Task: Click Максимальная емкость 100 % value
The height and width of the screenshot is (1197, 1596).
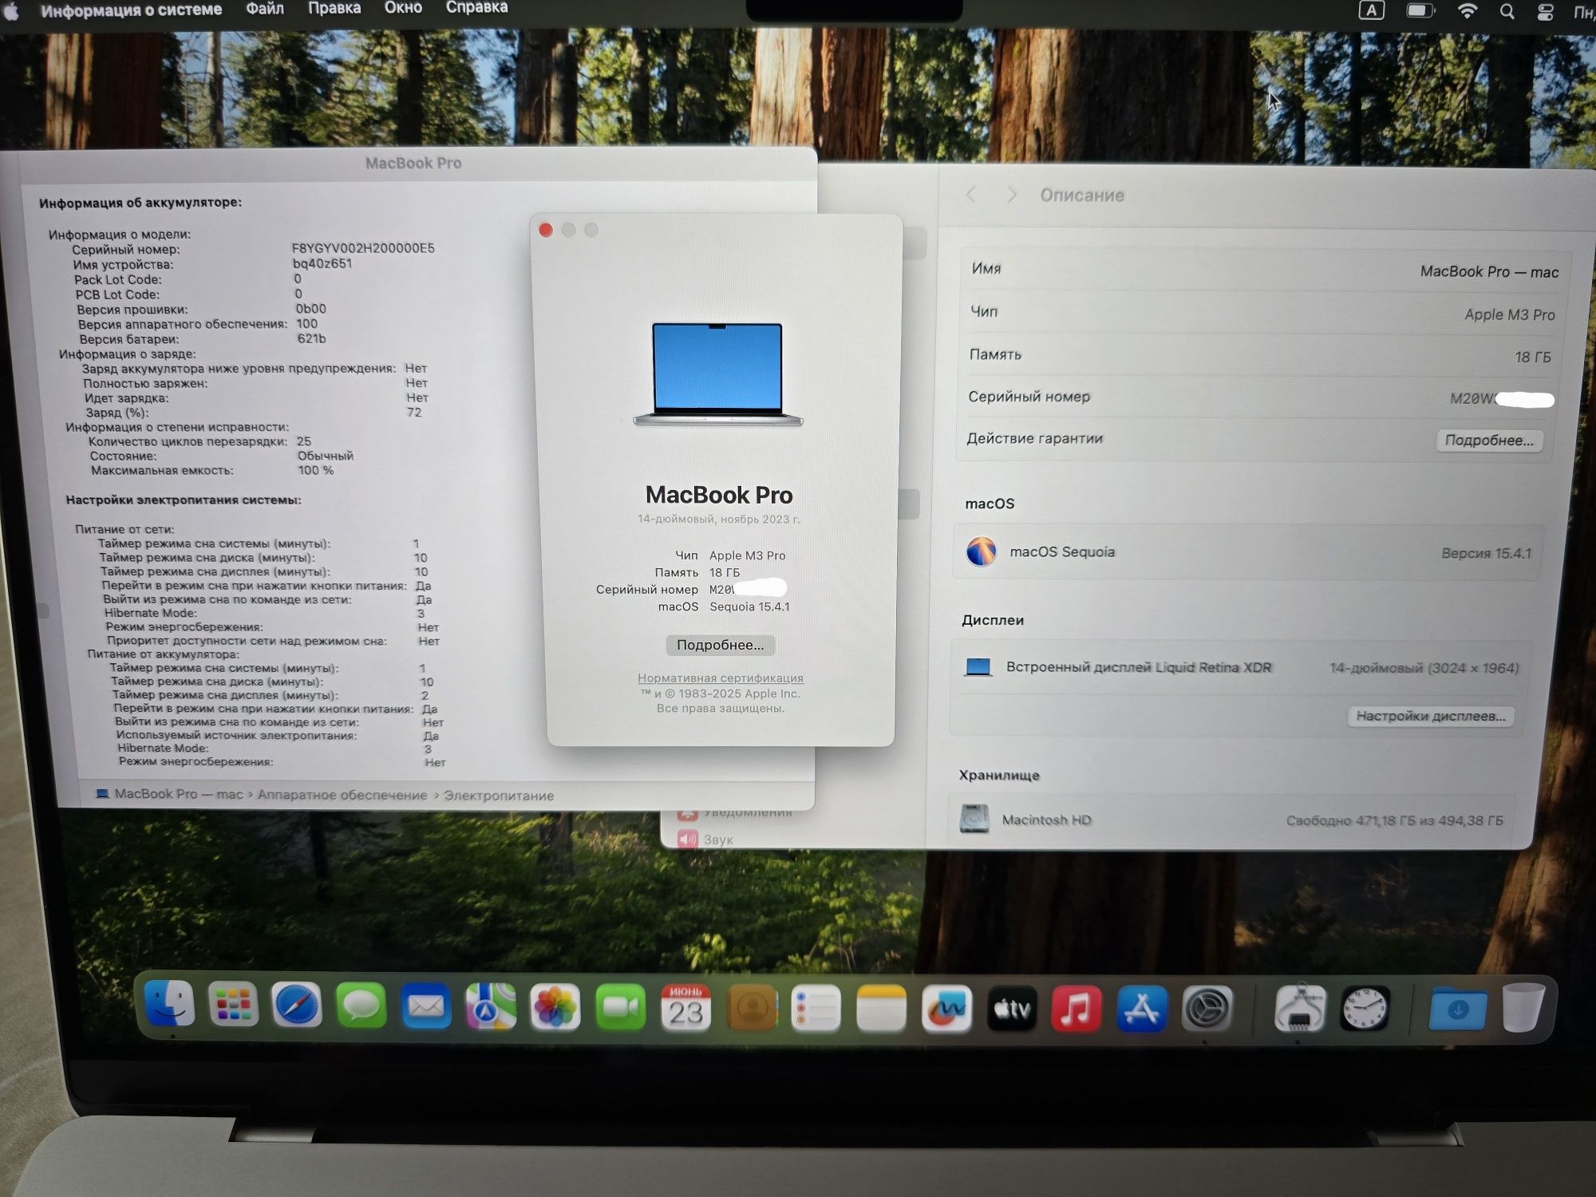Action: pyautogui.click(x=316, y=471)
